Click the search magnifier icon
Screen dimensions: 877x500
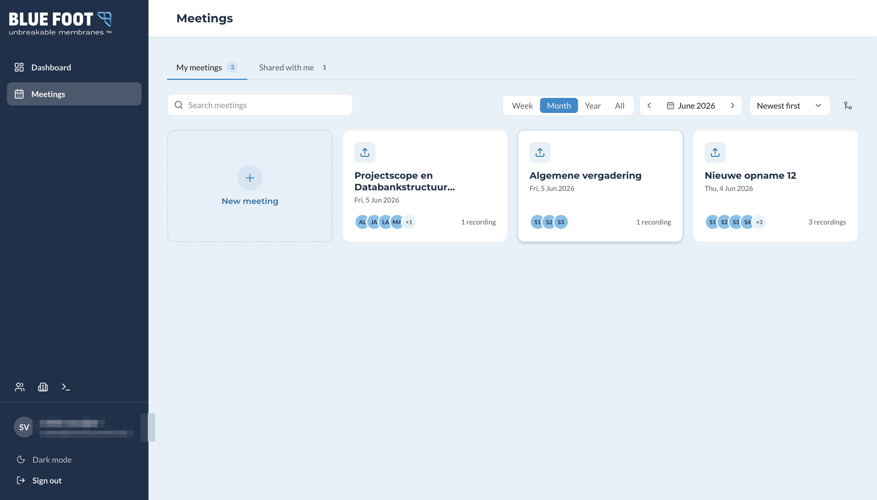point(179,105)
